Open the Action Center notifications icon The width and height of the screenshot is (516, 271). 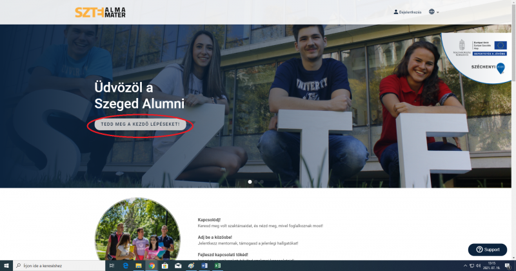[x=508, y=266]
